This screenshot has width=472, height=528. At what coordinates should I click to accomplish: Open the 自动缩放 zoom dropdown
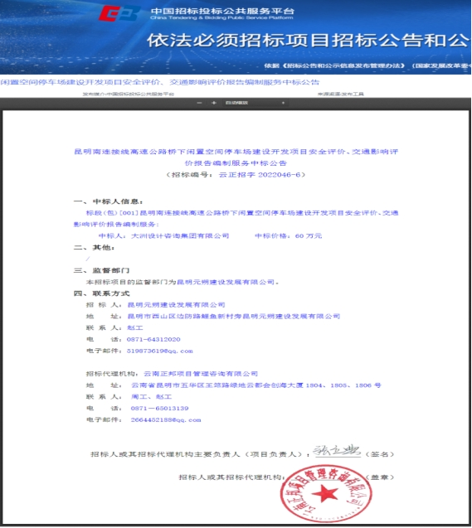click(255, 103)
